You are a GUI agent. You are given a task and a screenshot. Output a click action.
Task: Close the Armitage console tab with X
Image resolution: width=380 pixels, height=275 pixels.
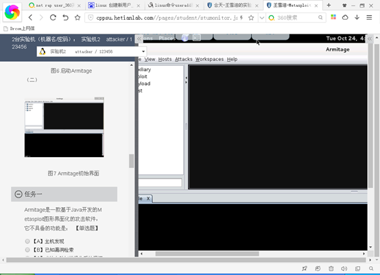pos(148,198)
